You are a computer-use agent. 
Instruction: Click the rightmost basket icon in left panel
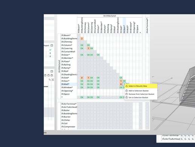[52, 75]
